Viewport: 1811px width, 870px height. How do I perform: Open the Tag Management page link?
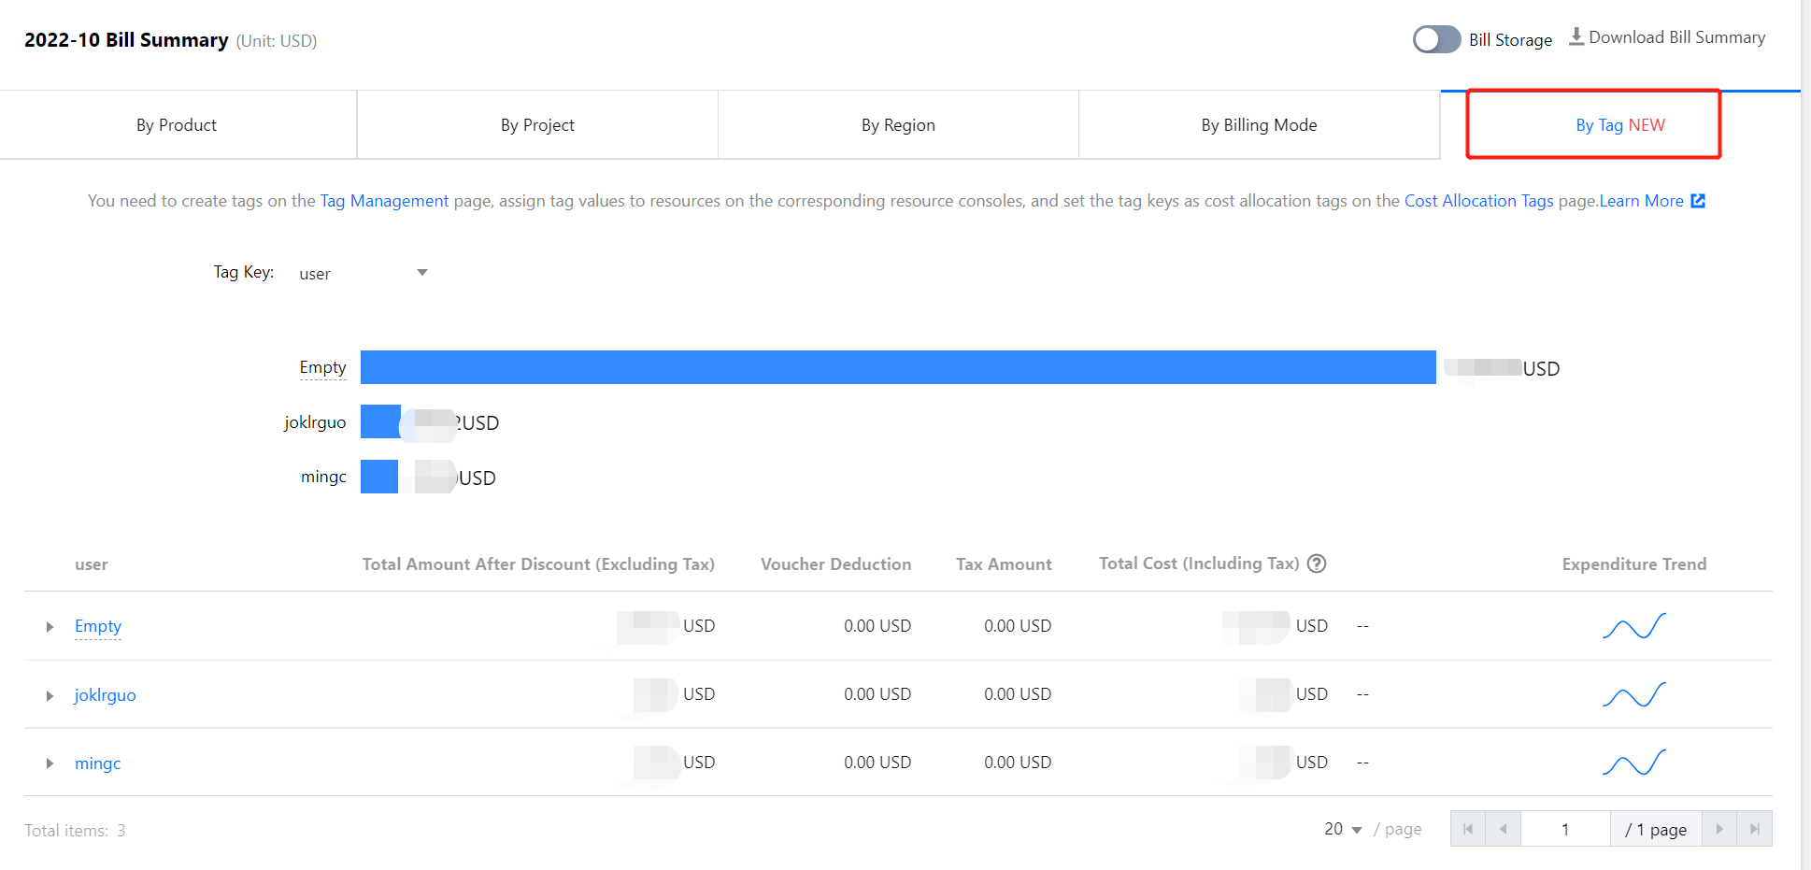point(384,201)
